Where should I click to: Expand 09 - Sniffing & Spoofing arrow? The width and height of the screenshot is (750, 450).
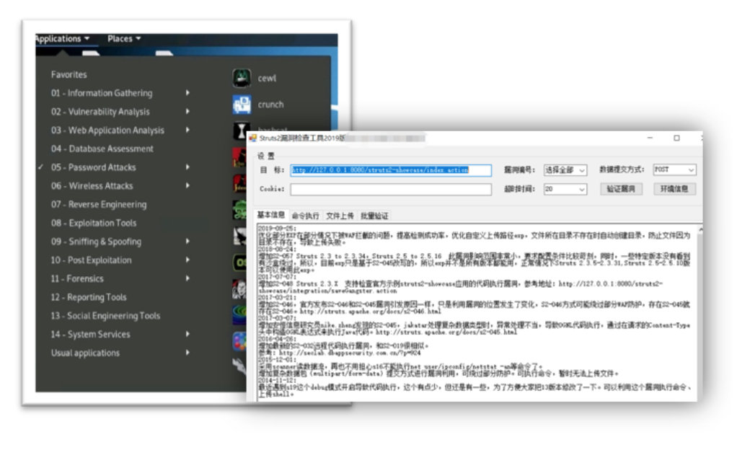pos(187,242)
